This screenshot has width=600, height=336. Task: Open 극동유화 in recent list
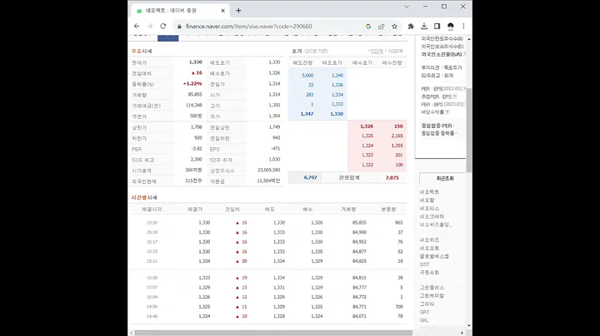429,273
